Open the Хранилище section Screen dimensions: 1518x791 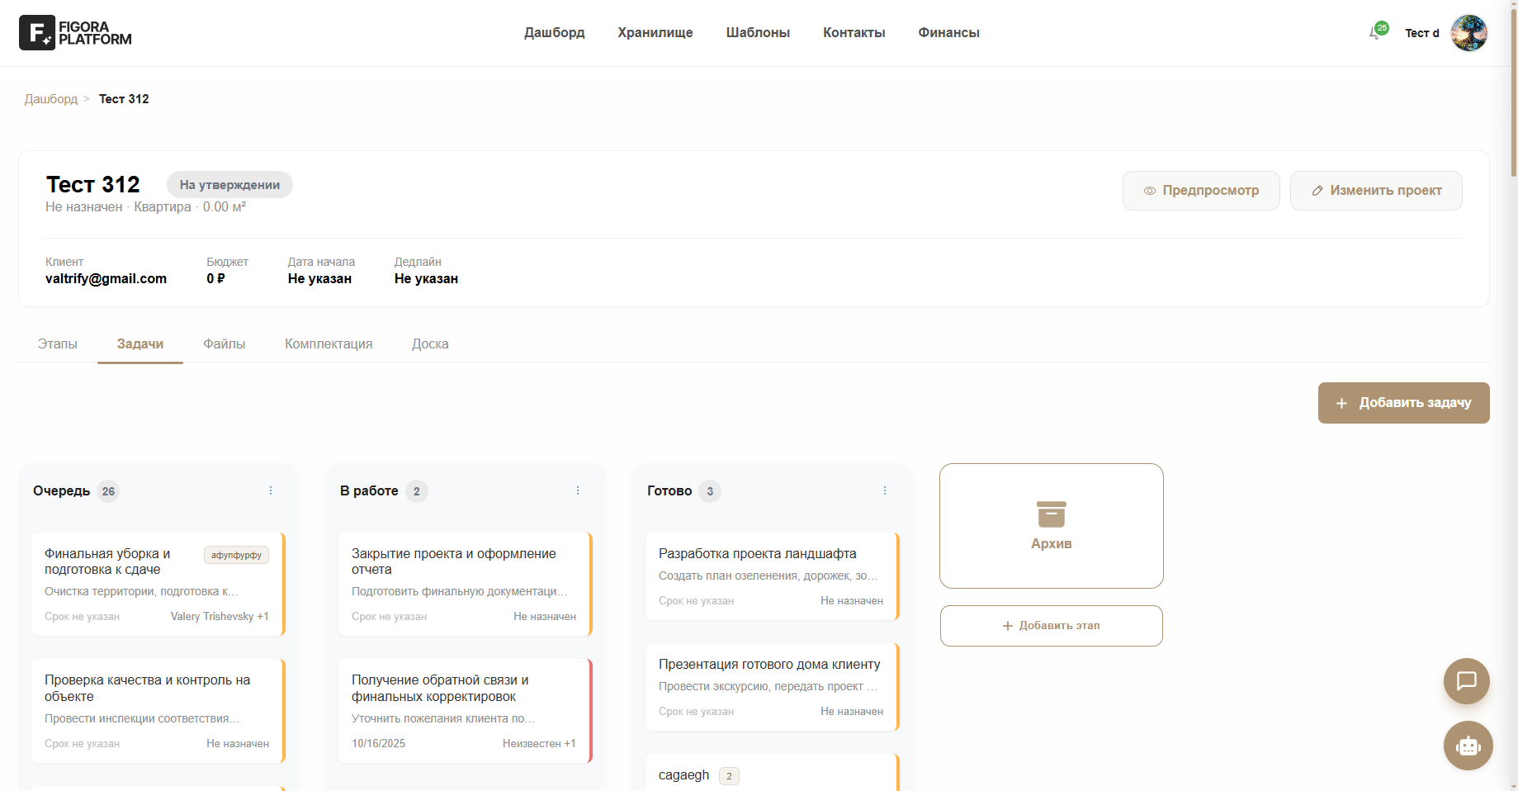click(x=655, y=33)
